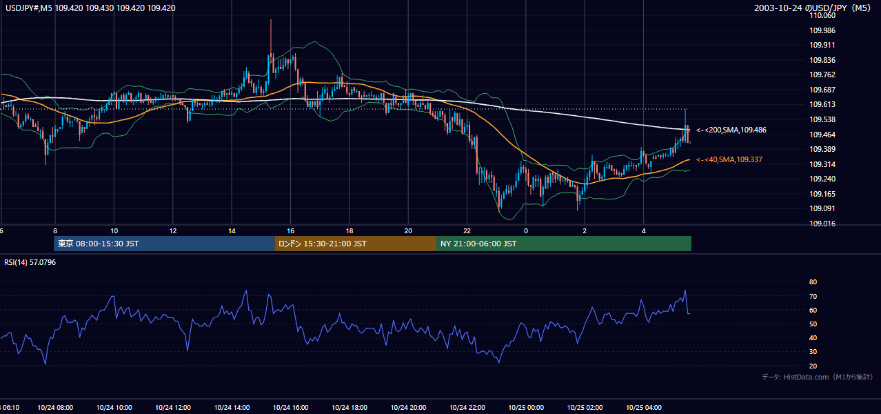Click the 109.538 price axis label

[823, 119]
